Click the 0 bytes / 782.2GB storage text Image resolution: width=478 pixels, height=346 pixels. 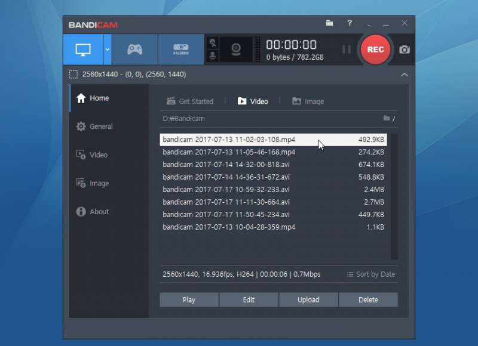295,57
